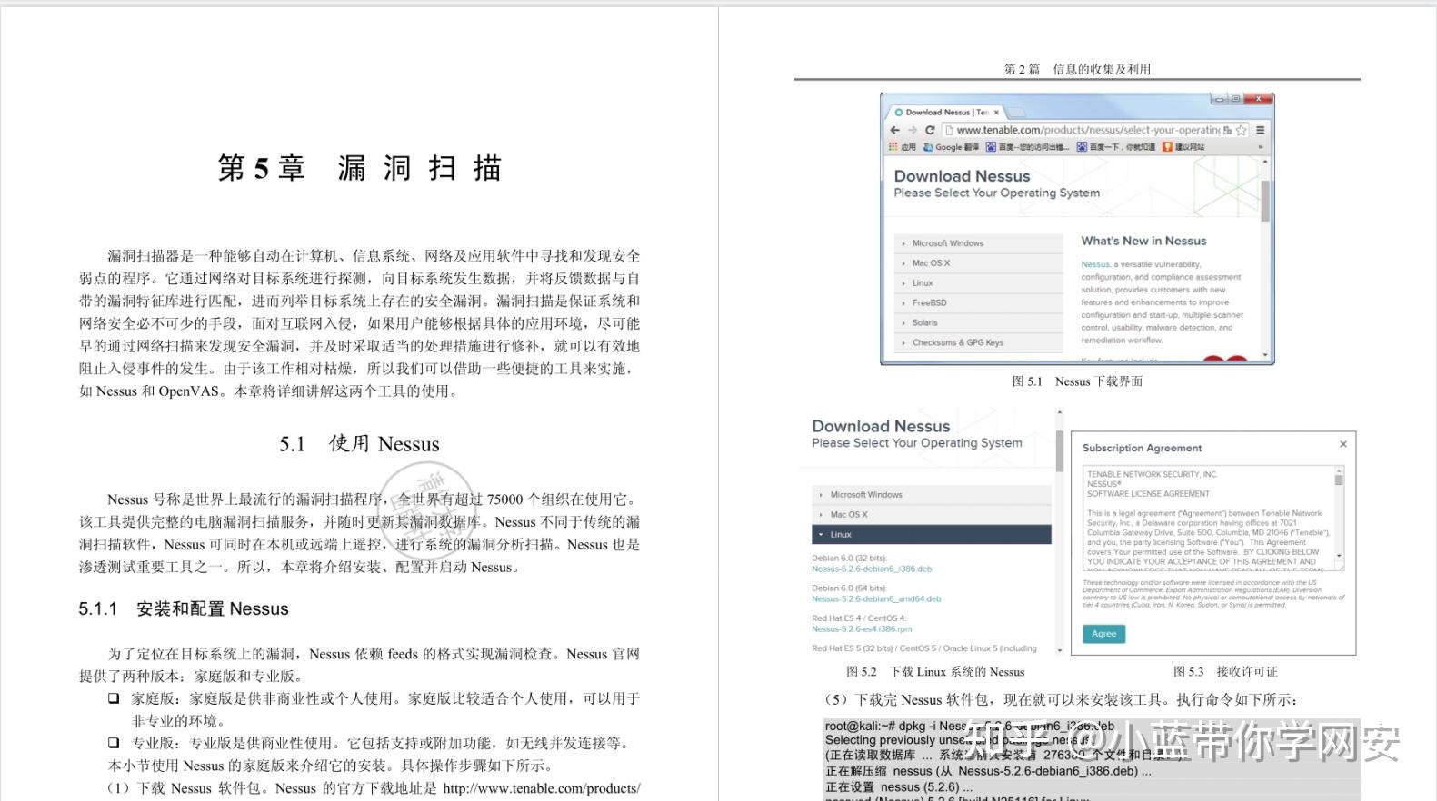Image resolution: width=1437 pixels, height=801 pixels.
Task: Click the reload button in Figure 5.1 browser
Action: (x=929, y=130)
